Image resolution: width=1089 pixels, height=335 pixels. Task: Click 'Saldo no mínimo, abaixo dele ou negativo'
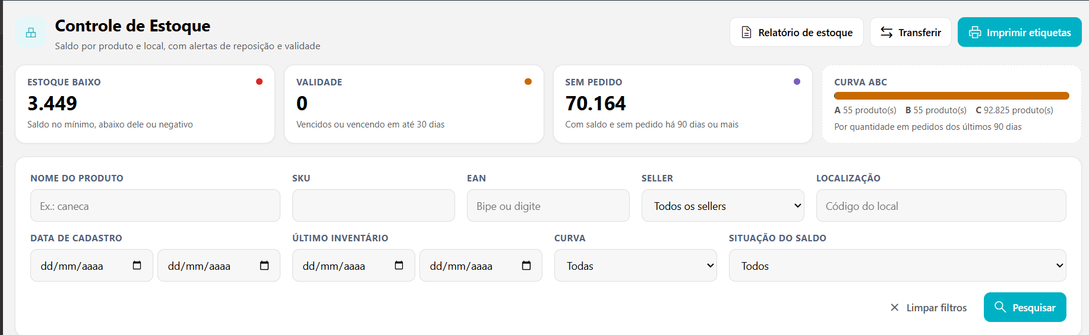[110, 125]
